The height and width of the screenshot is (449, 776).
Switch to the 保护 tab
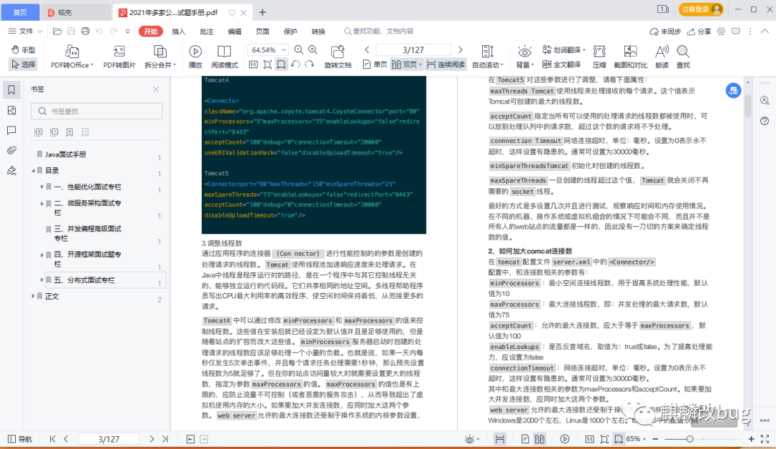pos(290,31)
